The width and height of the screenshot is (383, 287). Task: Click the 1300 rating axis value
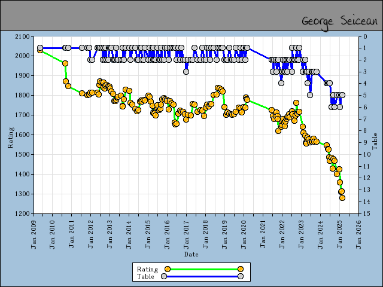[22, 194]
